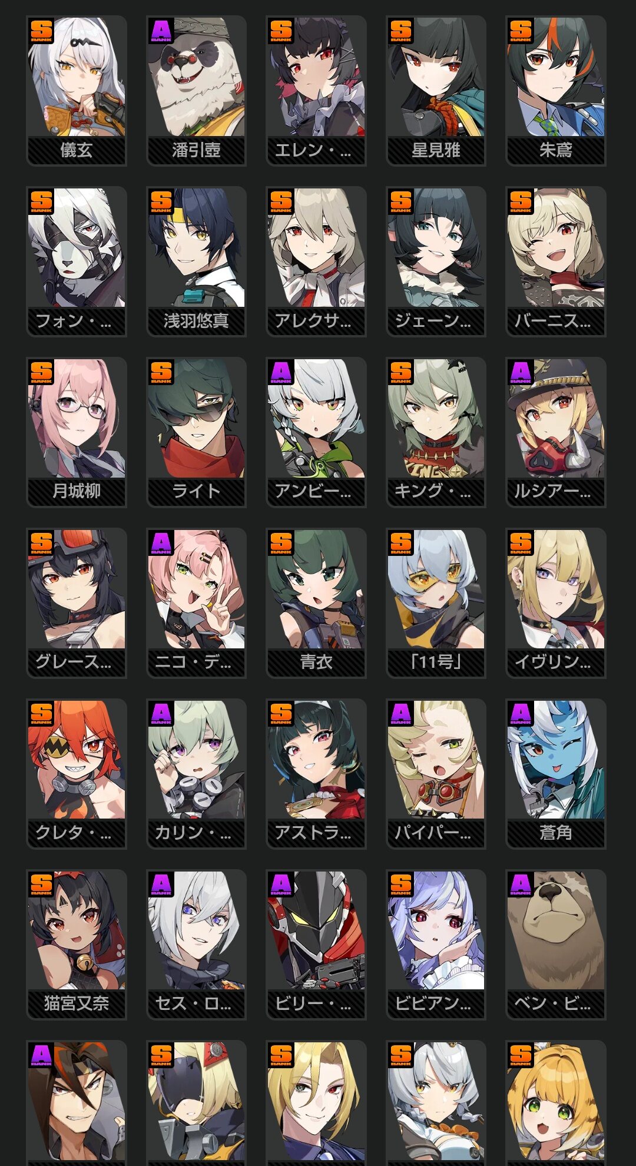Open the 潘引壺 panda character card

click(196, 91)
